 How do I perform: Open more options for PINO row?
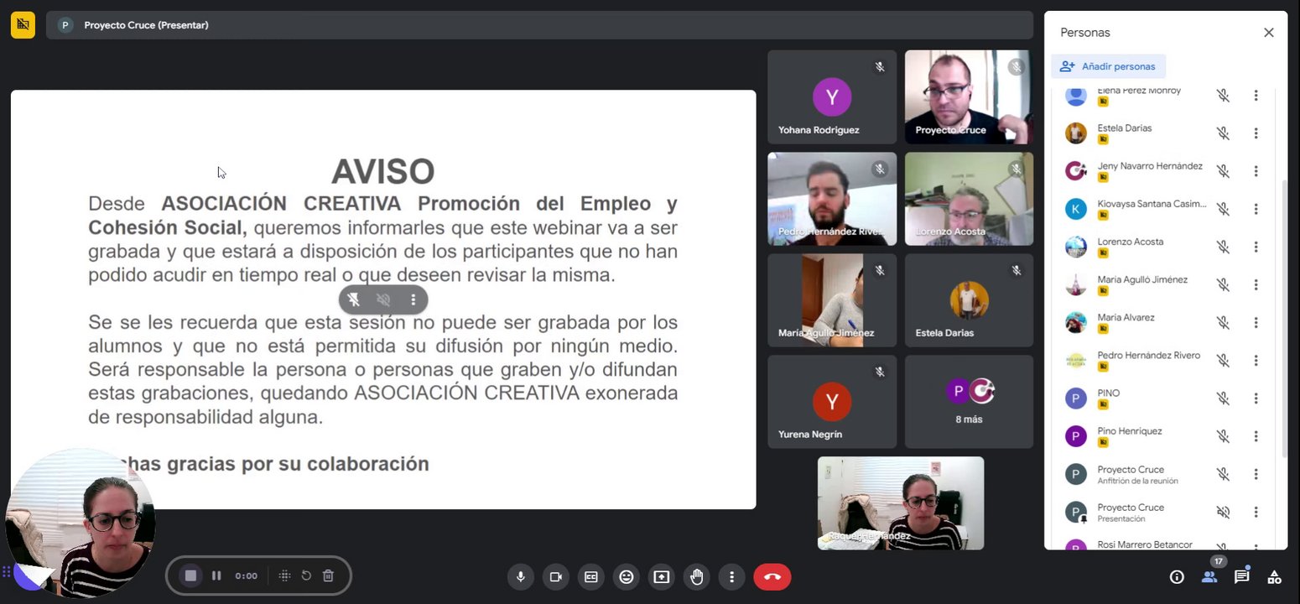point(1256,398)
